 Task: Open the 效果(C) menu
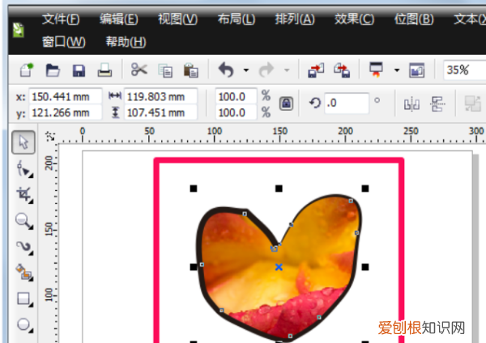coord(355,19)
